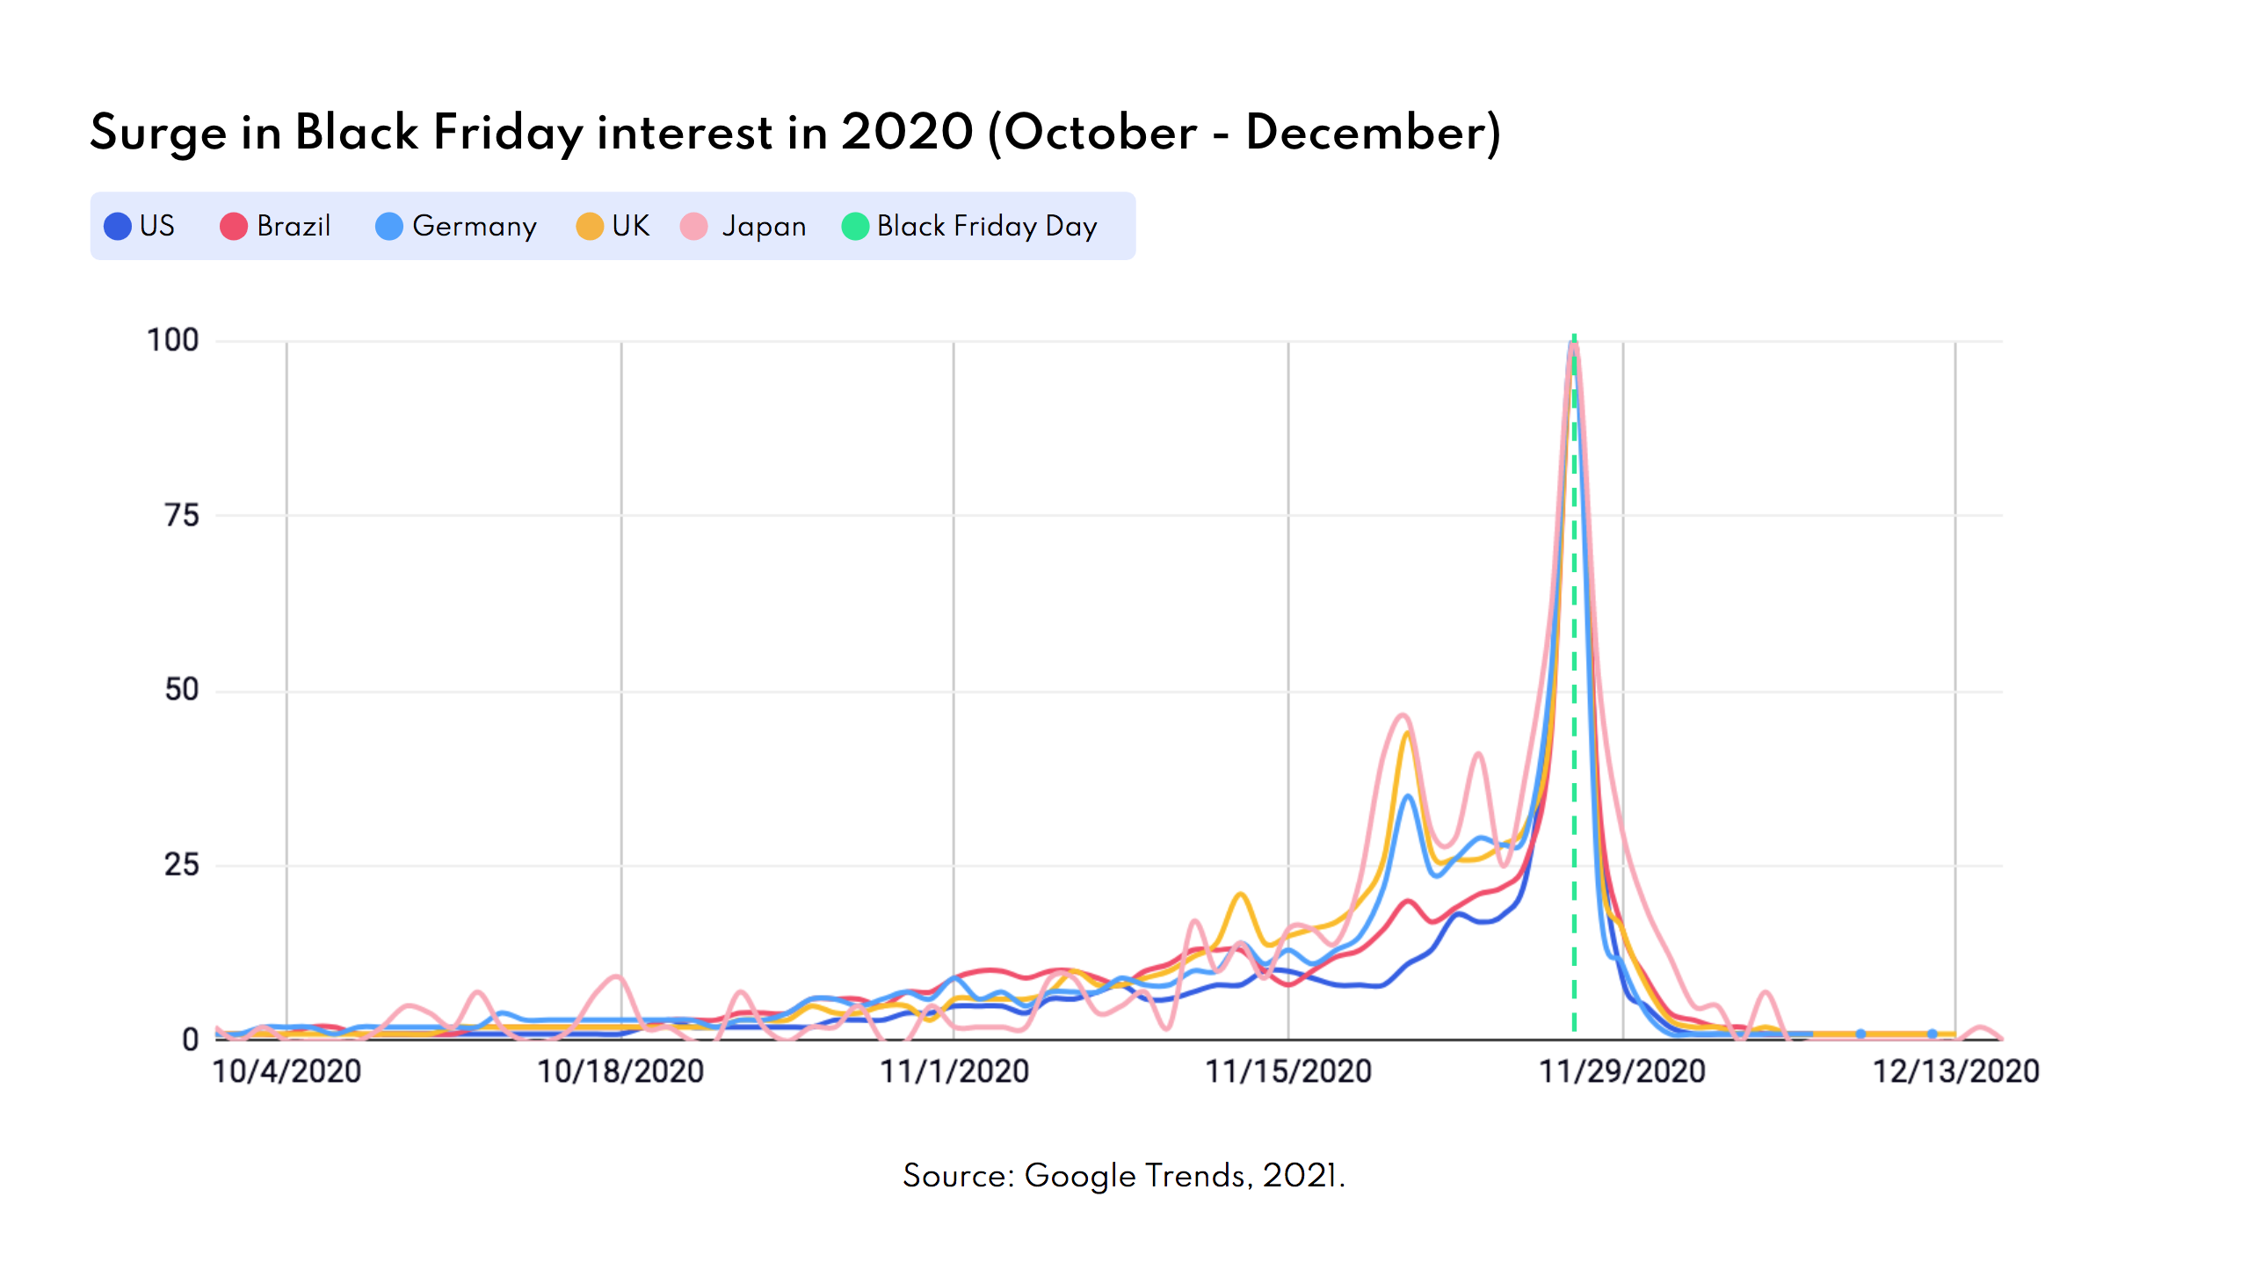Click the US legend color dot
The image size is (2248, 1262).
118,227
